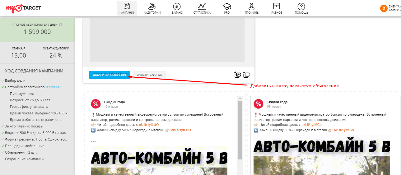Click the Очистить форму button

coord(150,75)
